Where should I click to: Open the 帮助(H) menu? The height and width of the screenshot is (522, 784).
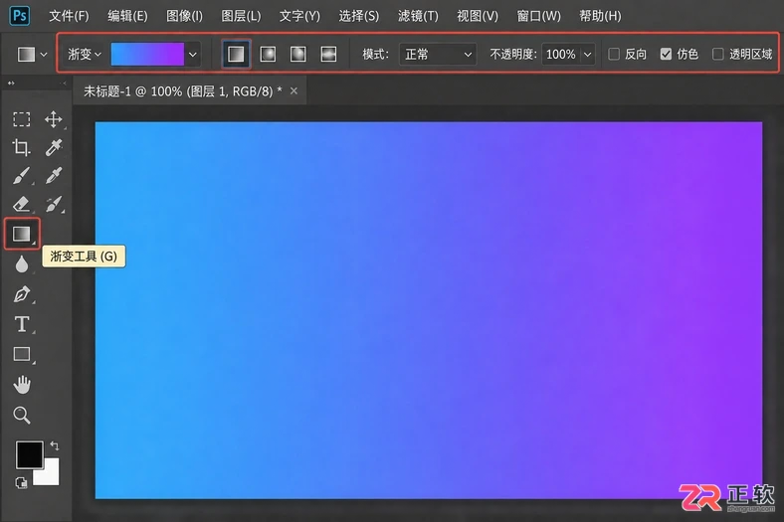coord(600,16)
